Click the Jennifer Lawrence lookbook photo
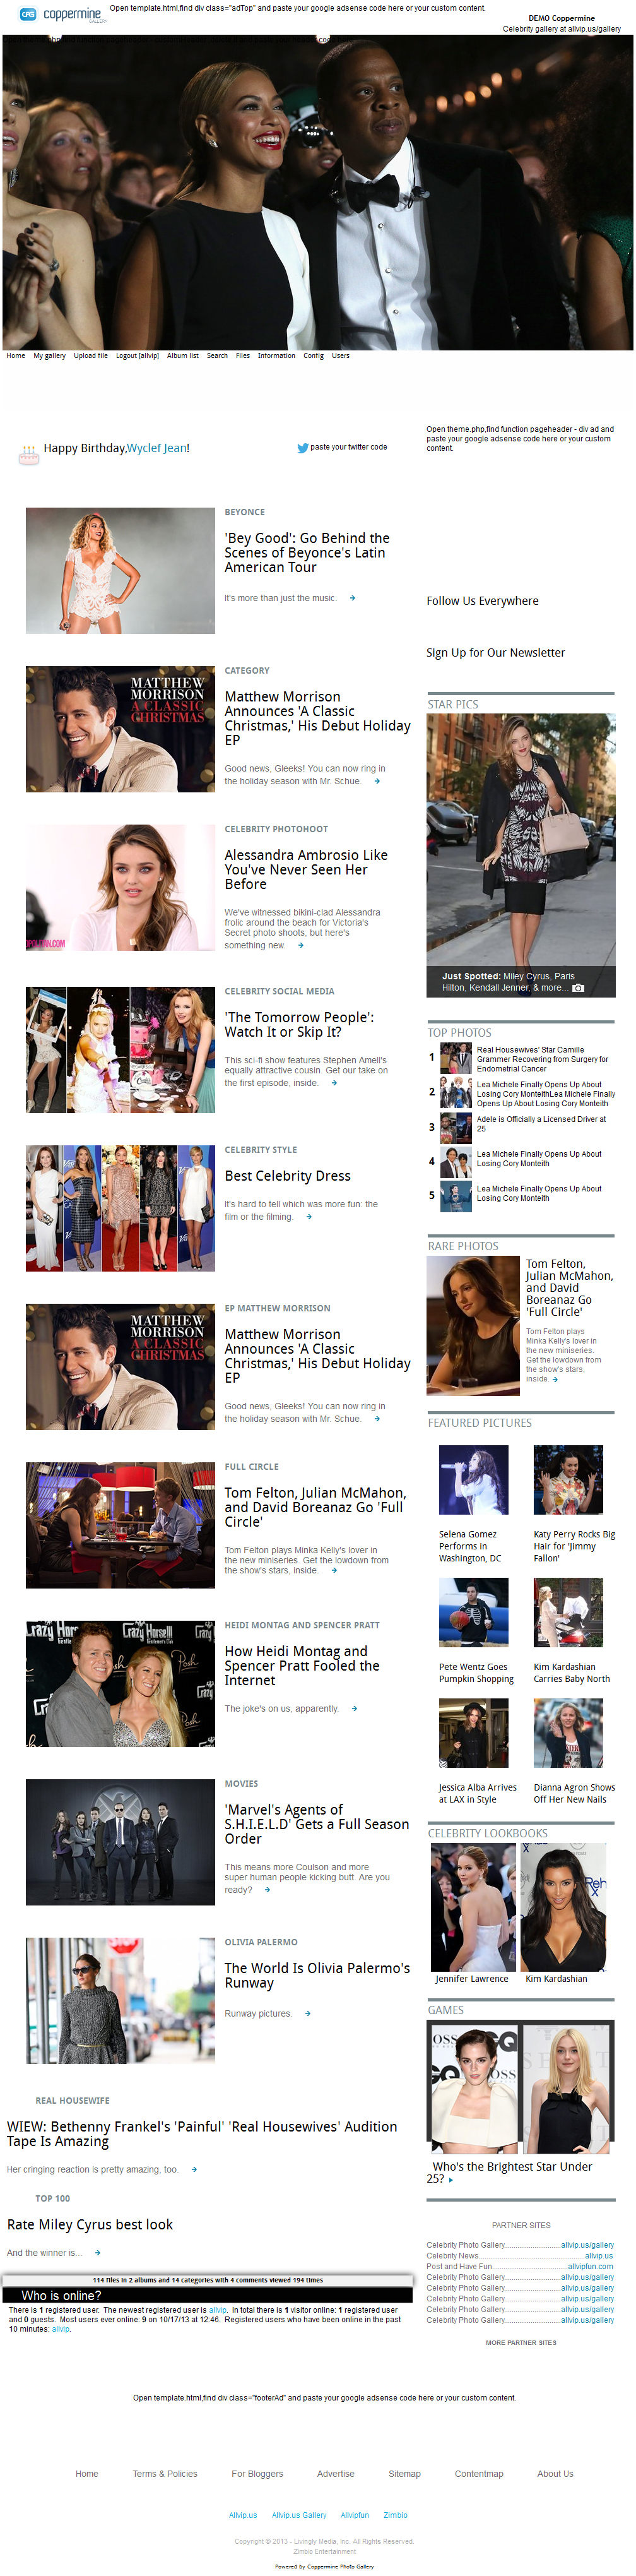Image resolution: width=636 pixels, height=2576 pixels. [473, 1907]
